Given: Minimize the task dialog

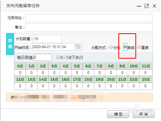Looking at the screenshot, I should 139,6.
